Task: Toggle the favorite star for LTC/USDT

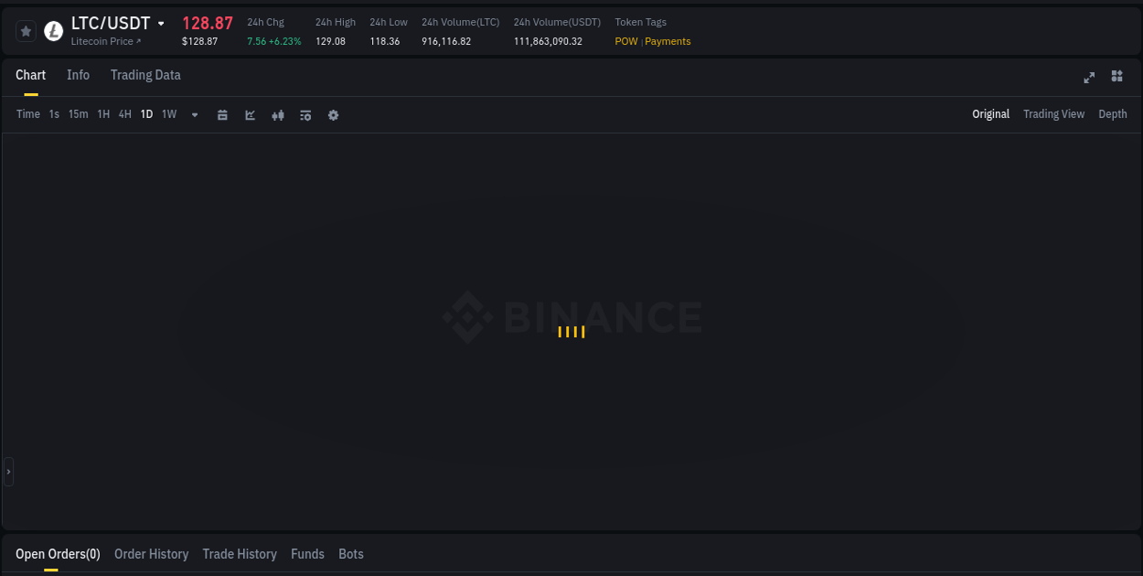Action: tap(25, 30)
